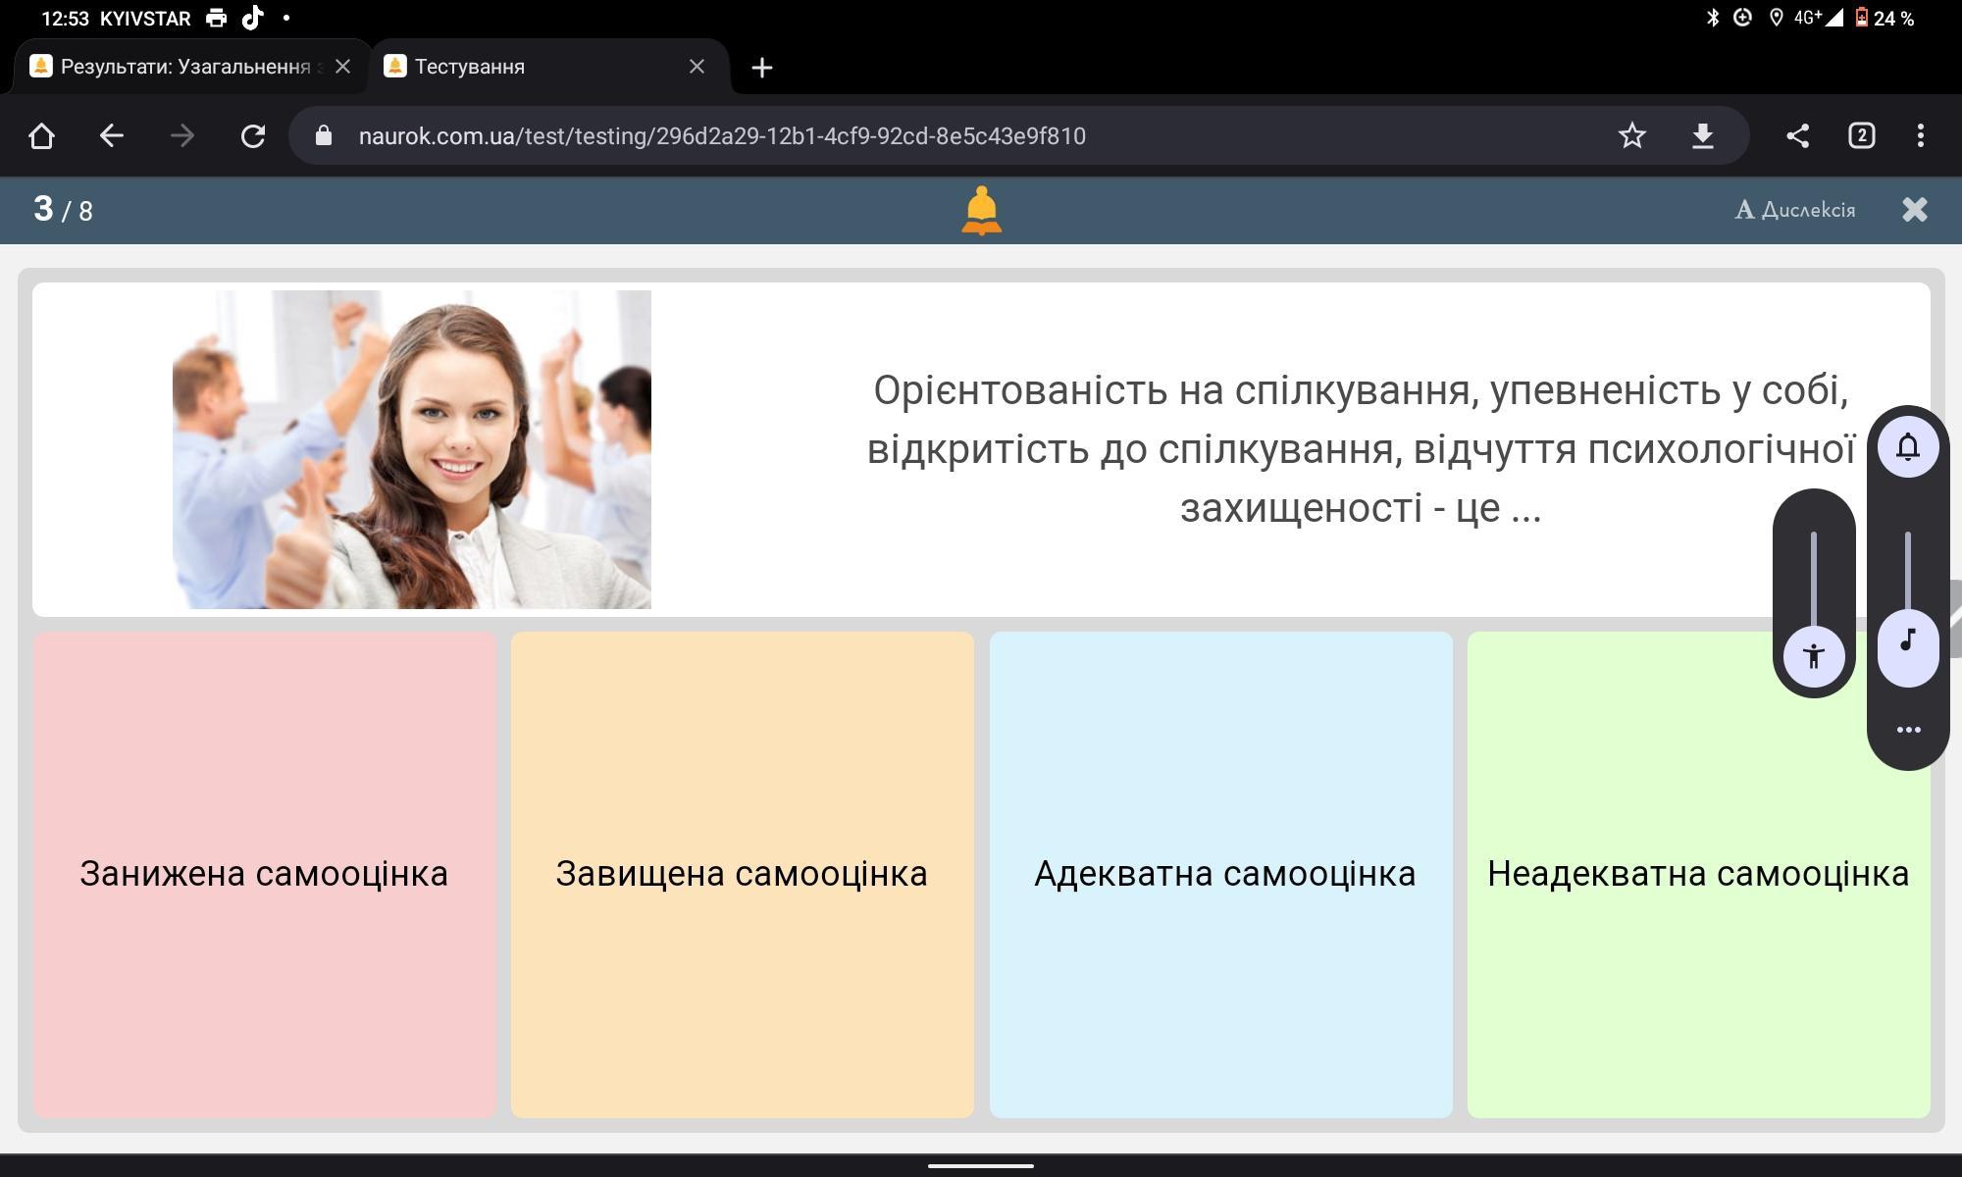Image resolution: width=1962 pixels, height=1177 pixels.
Task: Toggle the Дислексія font mode
Action: coord(1795,210)
